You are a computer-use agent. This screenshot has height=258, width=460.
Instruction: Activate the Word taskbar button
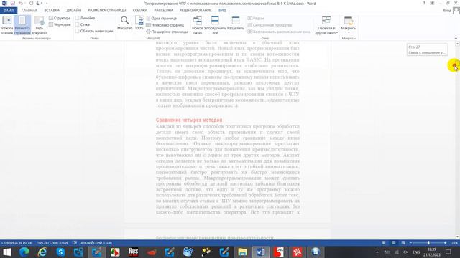[x=260, y=252]
